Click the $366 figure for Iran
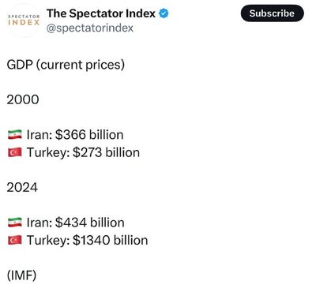 pos(70,135)
